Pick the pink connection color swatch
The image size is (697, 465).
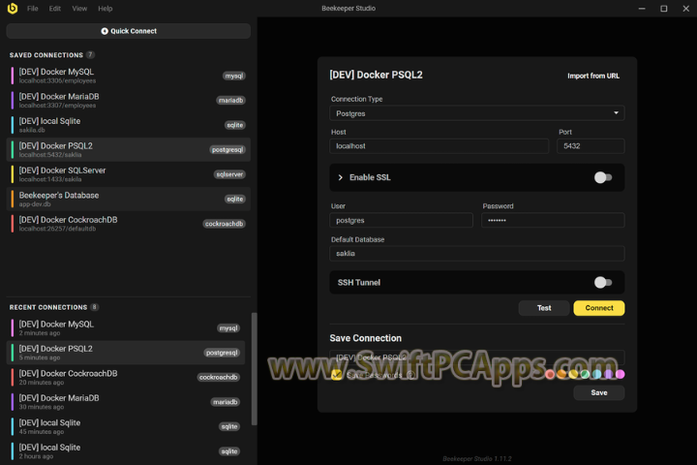pyautogui.click(x=621, y=374)
